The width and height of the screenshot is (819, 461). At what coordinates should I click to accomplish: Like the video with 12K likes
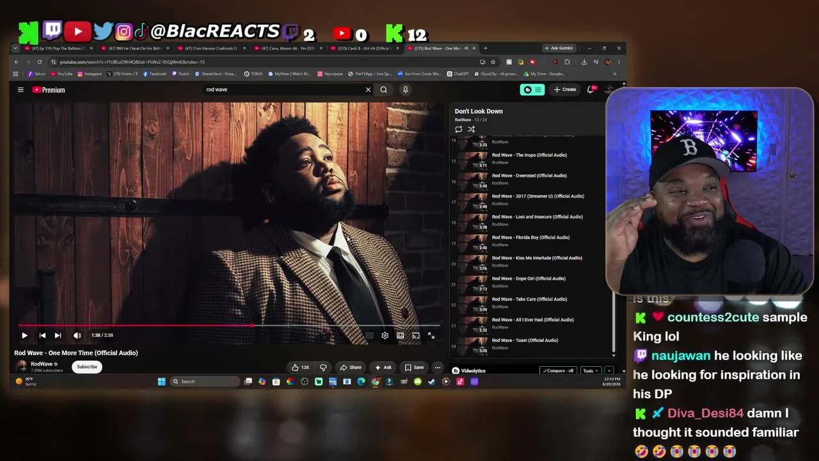[x=300, y=368]
